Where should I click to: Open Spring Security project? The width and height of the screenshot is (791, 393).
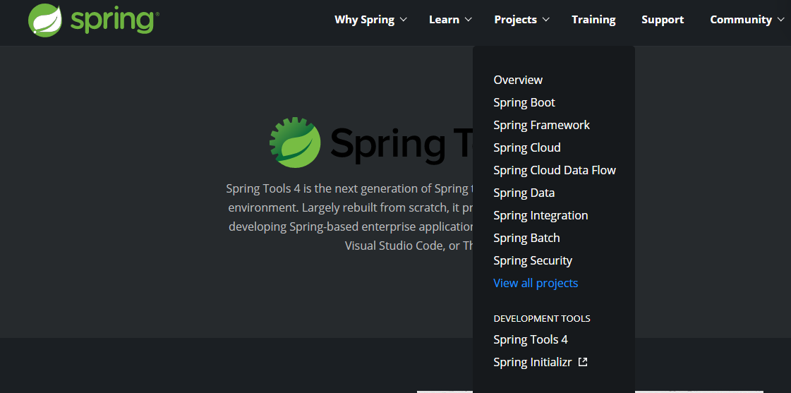[533, 260]
